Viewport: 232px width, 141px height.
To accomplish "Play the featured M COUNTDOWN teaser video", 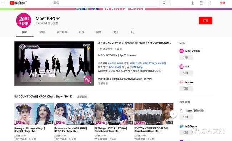I will (54, 63).
